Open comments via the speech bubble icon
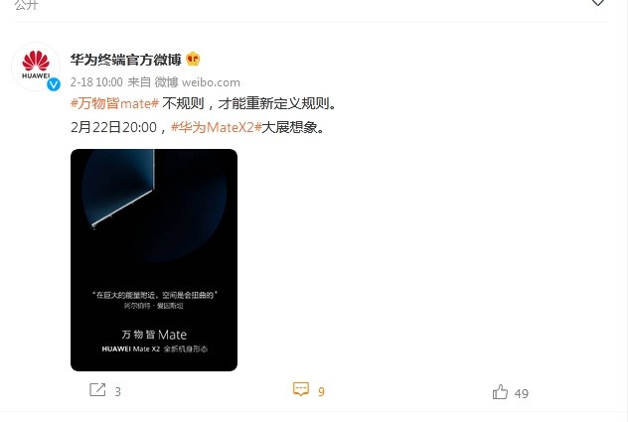The image size is (628, 422). tap(301, 389)
